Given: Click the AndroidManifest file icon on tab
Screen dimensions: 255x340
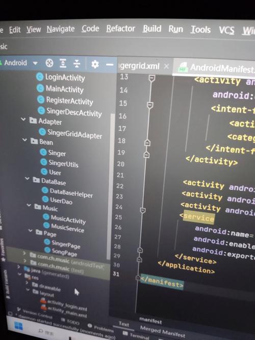Looking at the screenshot, I should [x=183, y=67].
